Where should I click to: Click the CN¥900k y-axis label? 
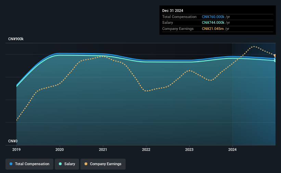(16, 39)
